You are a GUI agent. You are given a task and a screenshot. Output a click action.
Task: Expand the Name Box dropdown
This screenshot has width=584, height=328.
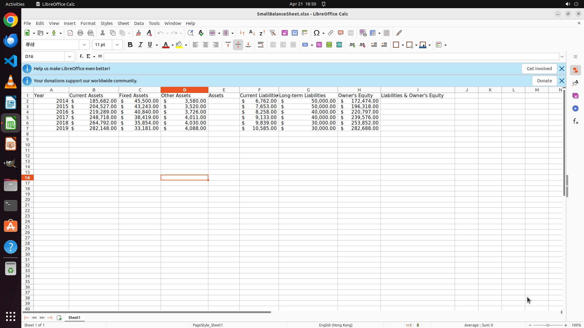(x=70, y=56)
